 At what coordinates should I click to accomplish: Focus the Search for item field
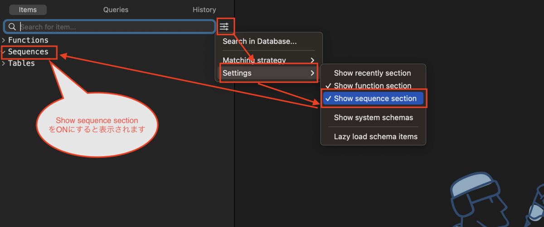click(x=109, y=27)
